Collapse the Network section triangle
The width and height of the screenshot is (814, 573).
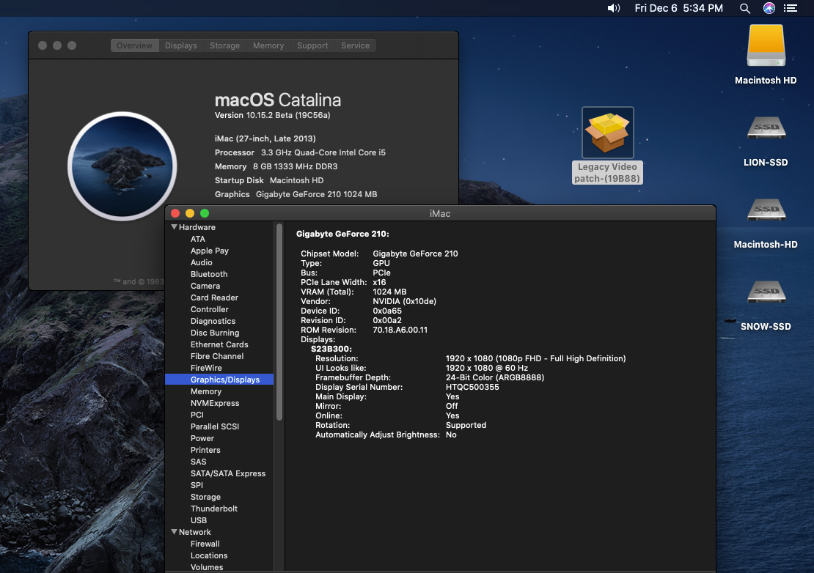click(x=175, y=532)
